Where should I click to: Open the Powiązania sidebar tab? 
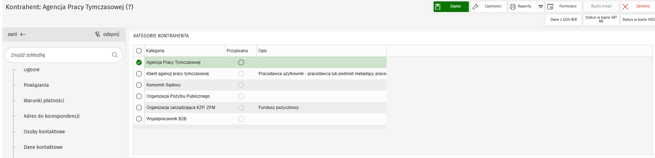tap(36, 85)
